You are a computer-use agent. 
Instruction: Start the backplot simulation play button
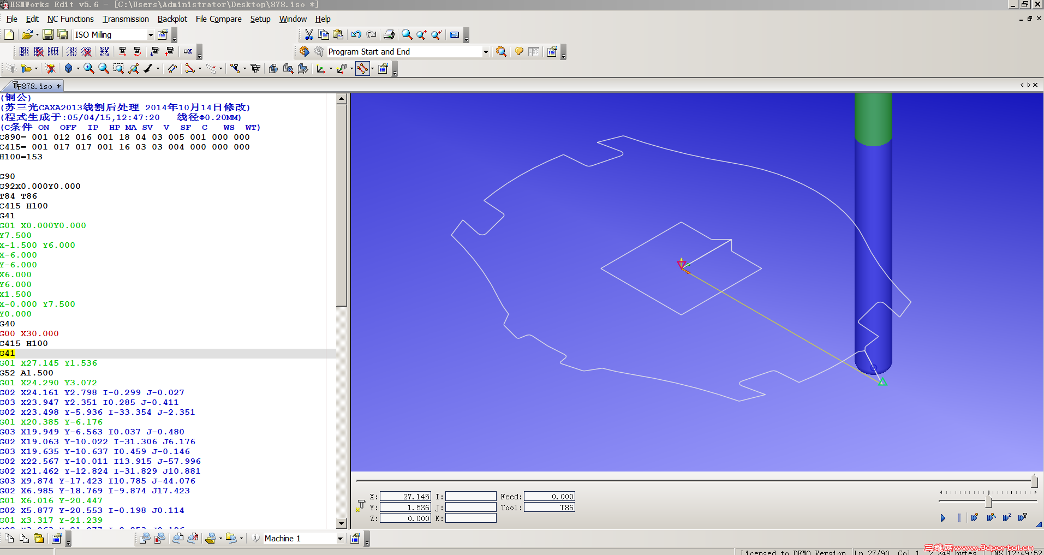[x=943, y=518]
